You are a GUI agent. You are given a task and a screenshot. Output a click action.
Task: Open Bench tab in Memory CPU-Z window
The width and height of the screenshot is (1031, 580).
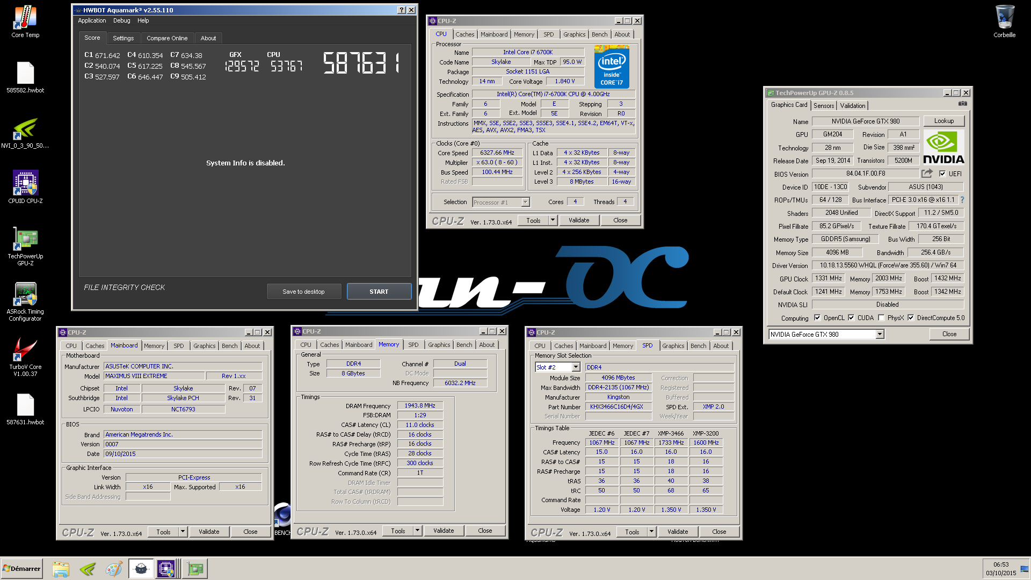464,345
